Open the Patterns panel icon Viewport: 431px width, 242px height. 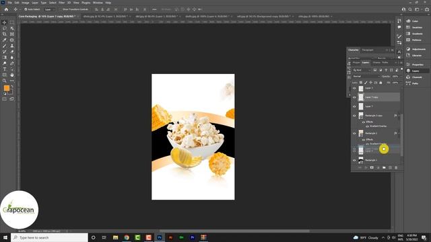click(408, 40)
